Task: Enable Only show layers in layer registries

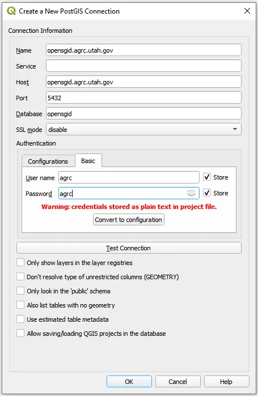Action: pyautogui.click(x=20, y=262)
